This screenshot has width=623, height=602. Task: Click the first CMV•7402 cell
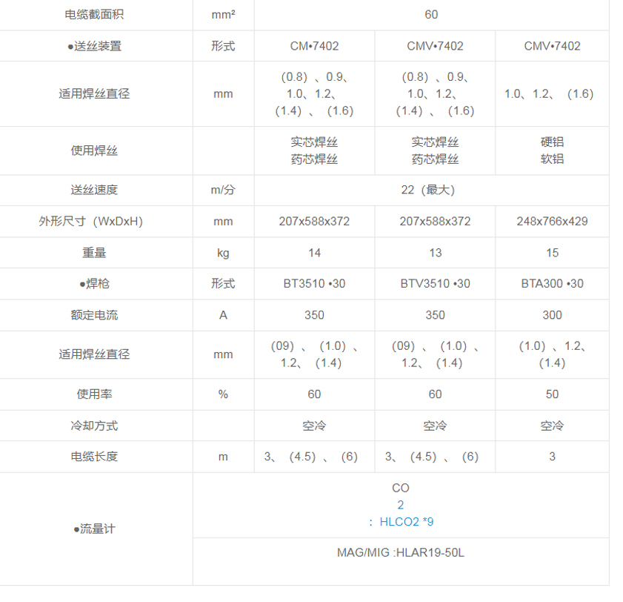[x=435, y=45]
